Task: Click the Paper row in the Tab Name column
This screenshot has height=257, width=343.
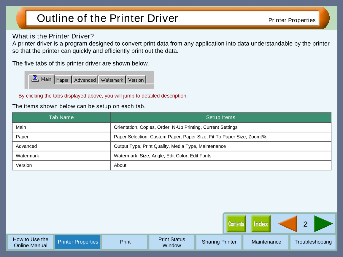Action: (61, 137)
